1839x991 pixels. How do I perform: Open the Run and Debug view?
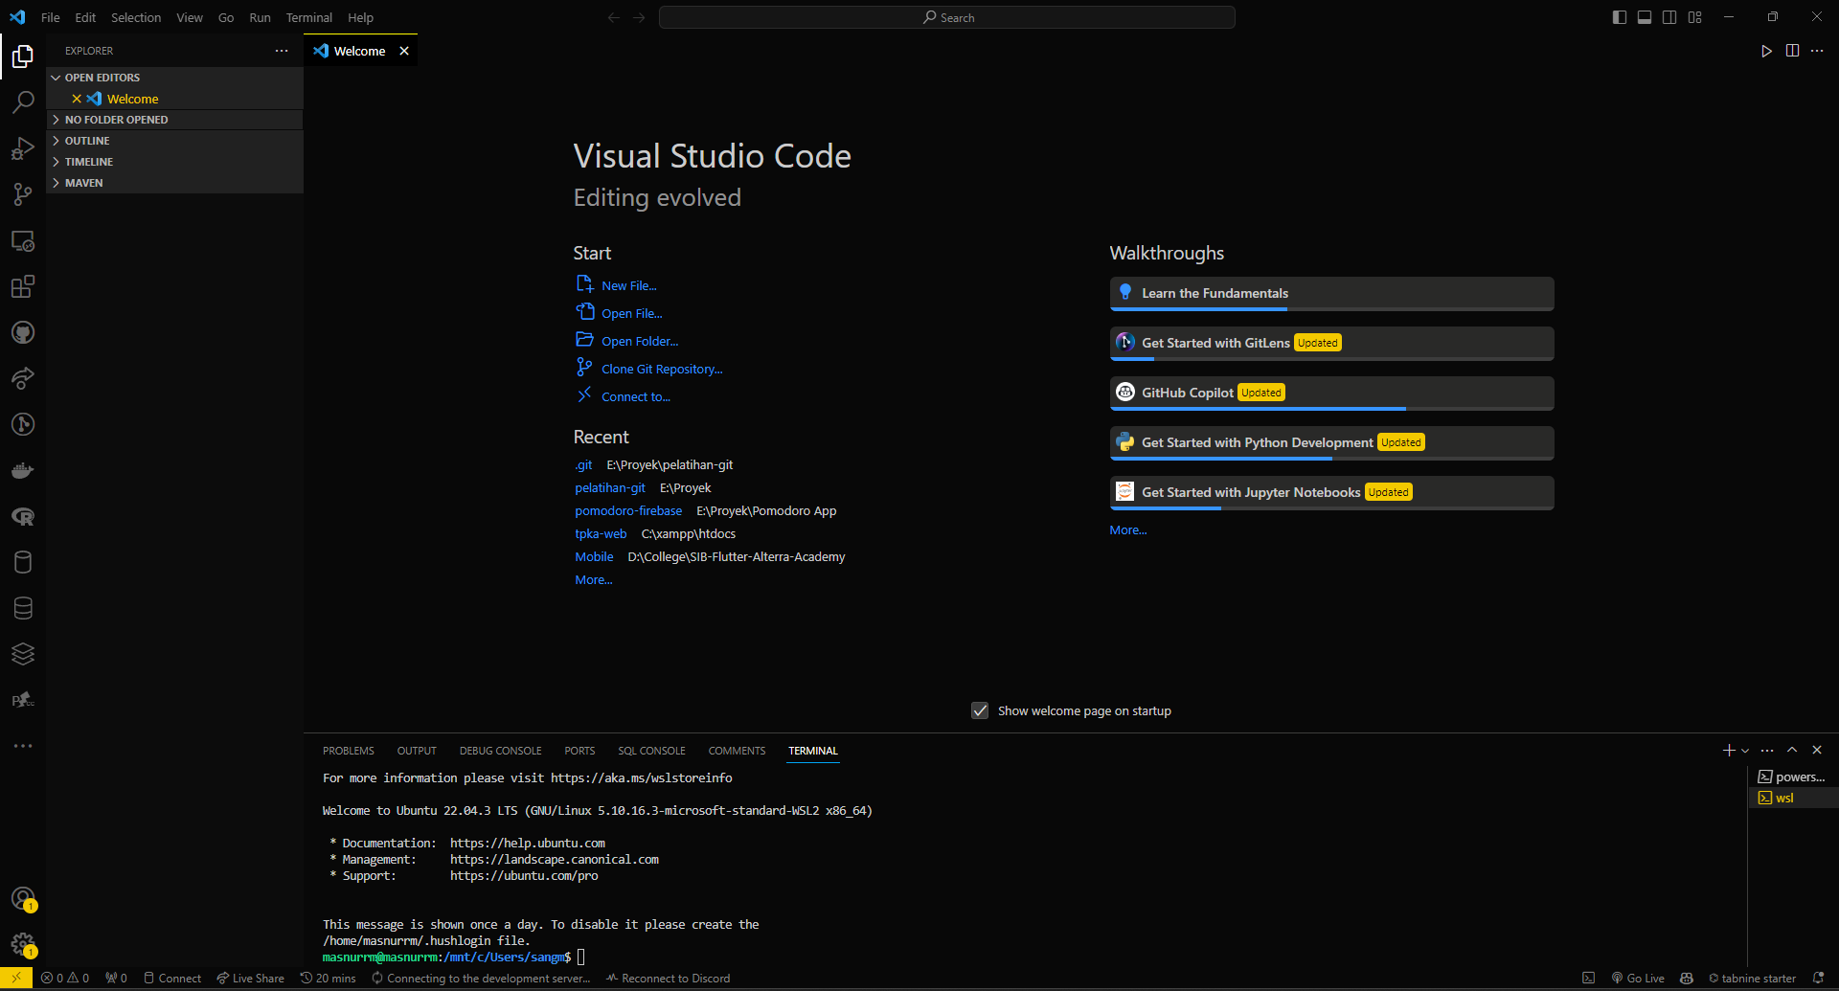point(23,148)
